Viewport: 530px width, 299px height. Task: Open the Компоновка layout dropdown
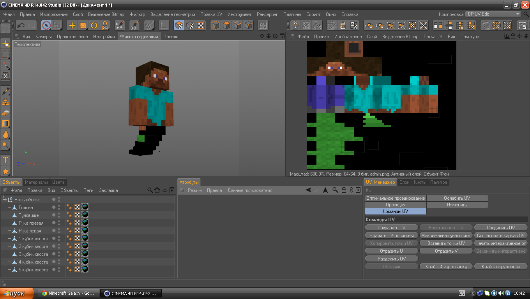click(x=493, y=14)
